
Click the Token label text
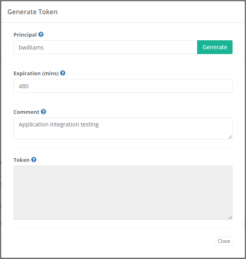click(x=21, y=160)
